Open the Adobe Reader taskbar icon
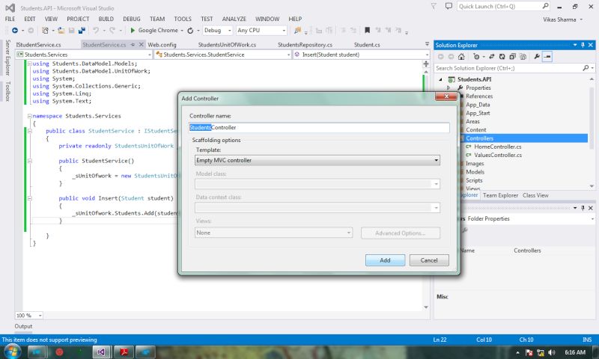This screenshot has width=599, height=359. tap(124, 352)
